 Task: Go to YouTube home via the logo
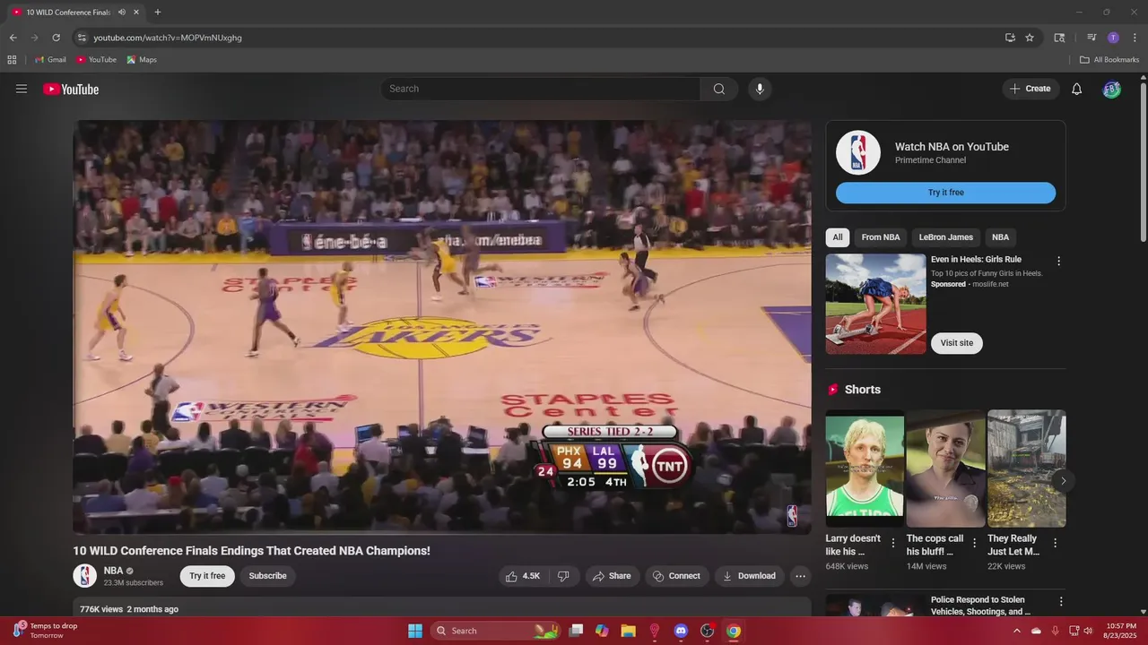point(71,89)
